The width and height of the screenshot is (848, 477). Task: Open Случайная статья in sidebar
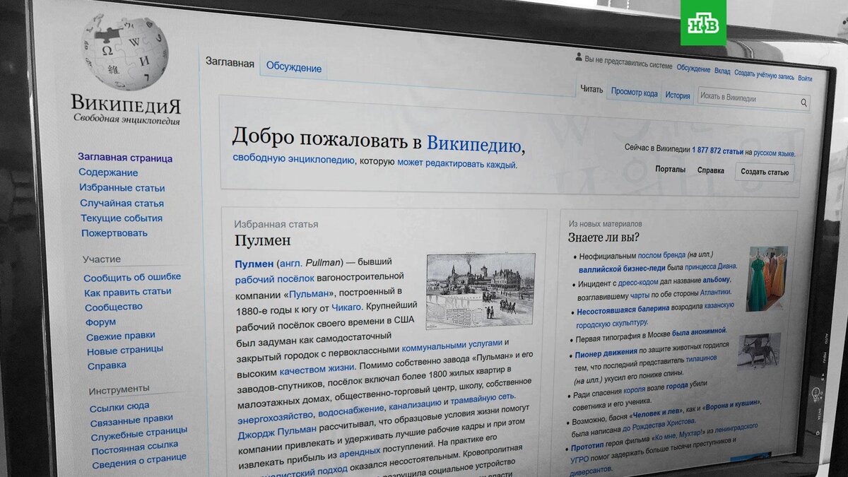click(122, 204)
